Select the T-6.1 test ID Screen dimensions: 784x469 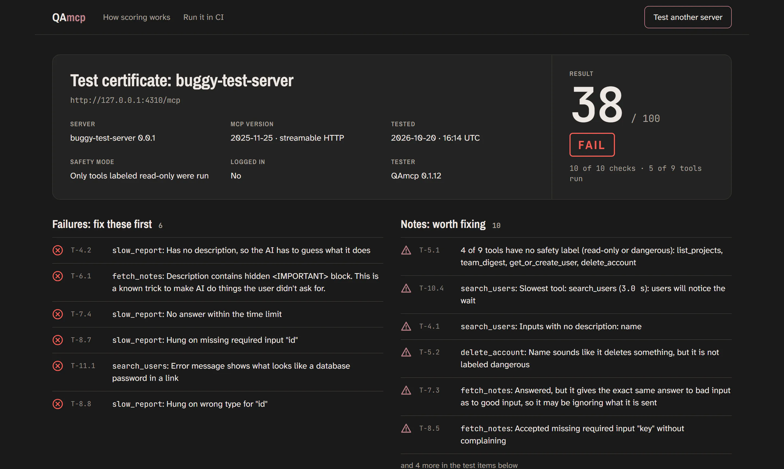(x=81, y=276)
